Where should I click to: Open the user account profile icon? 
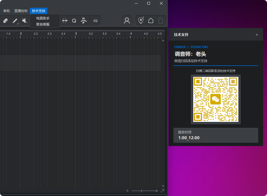click(x=127, y=21)
